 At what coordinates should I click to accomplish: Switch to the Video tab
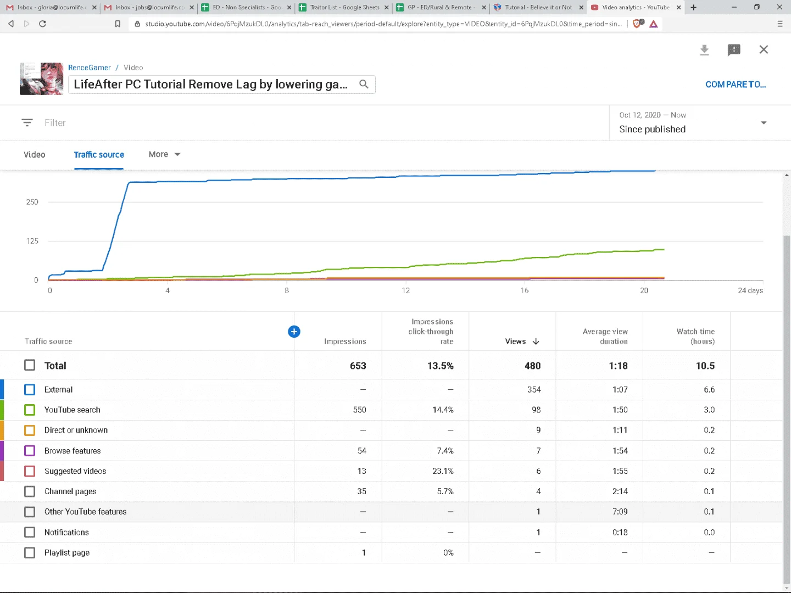(x=35, y=155)
